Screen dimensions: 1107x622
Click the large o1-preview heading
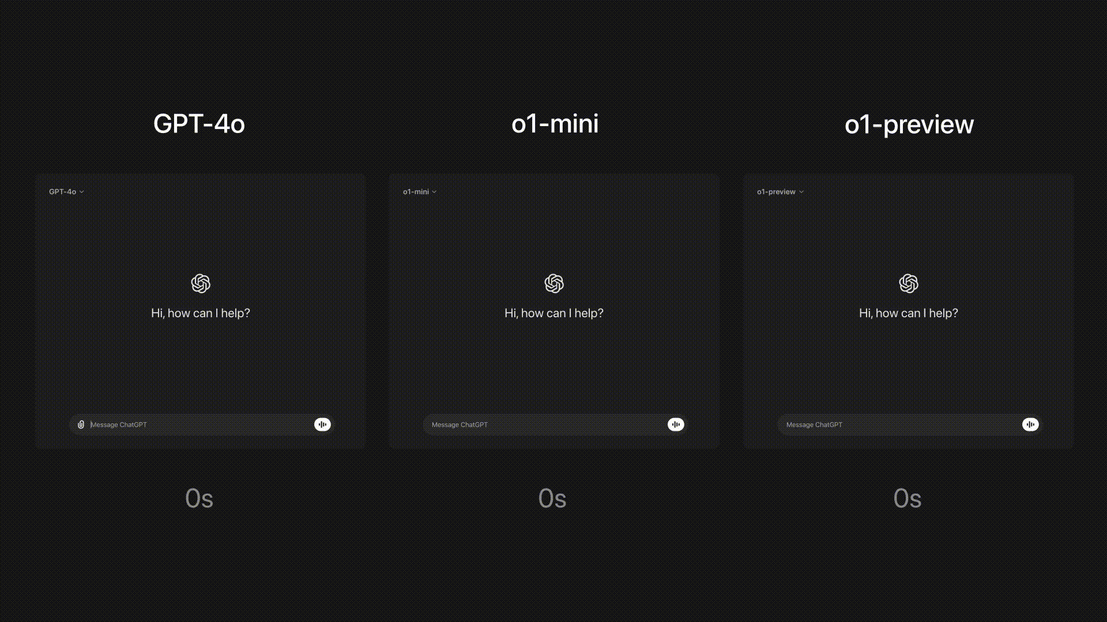coord(909,125)
